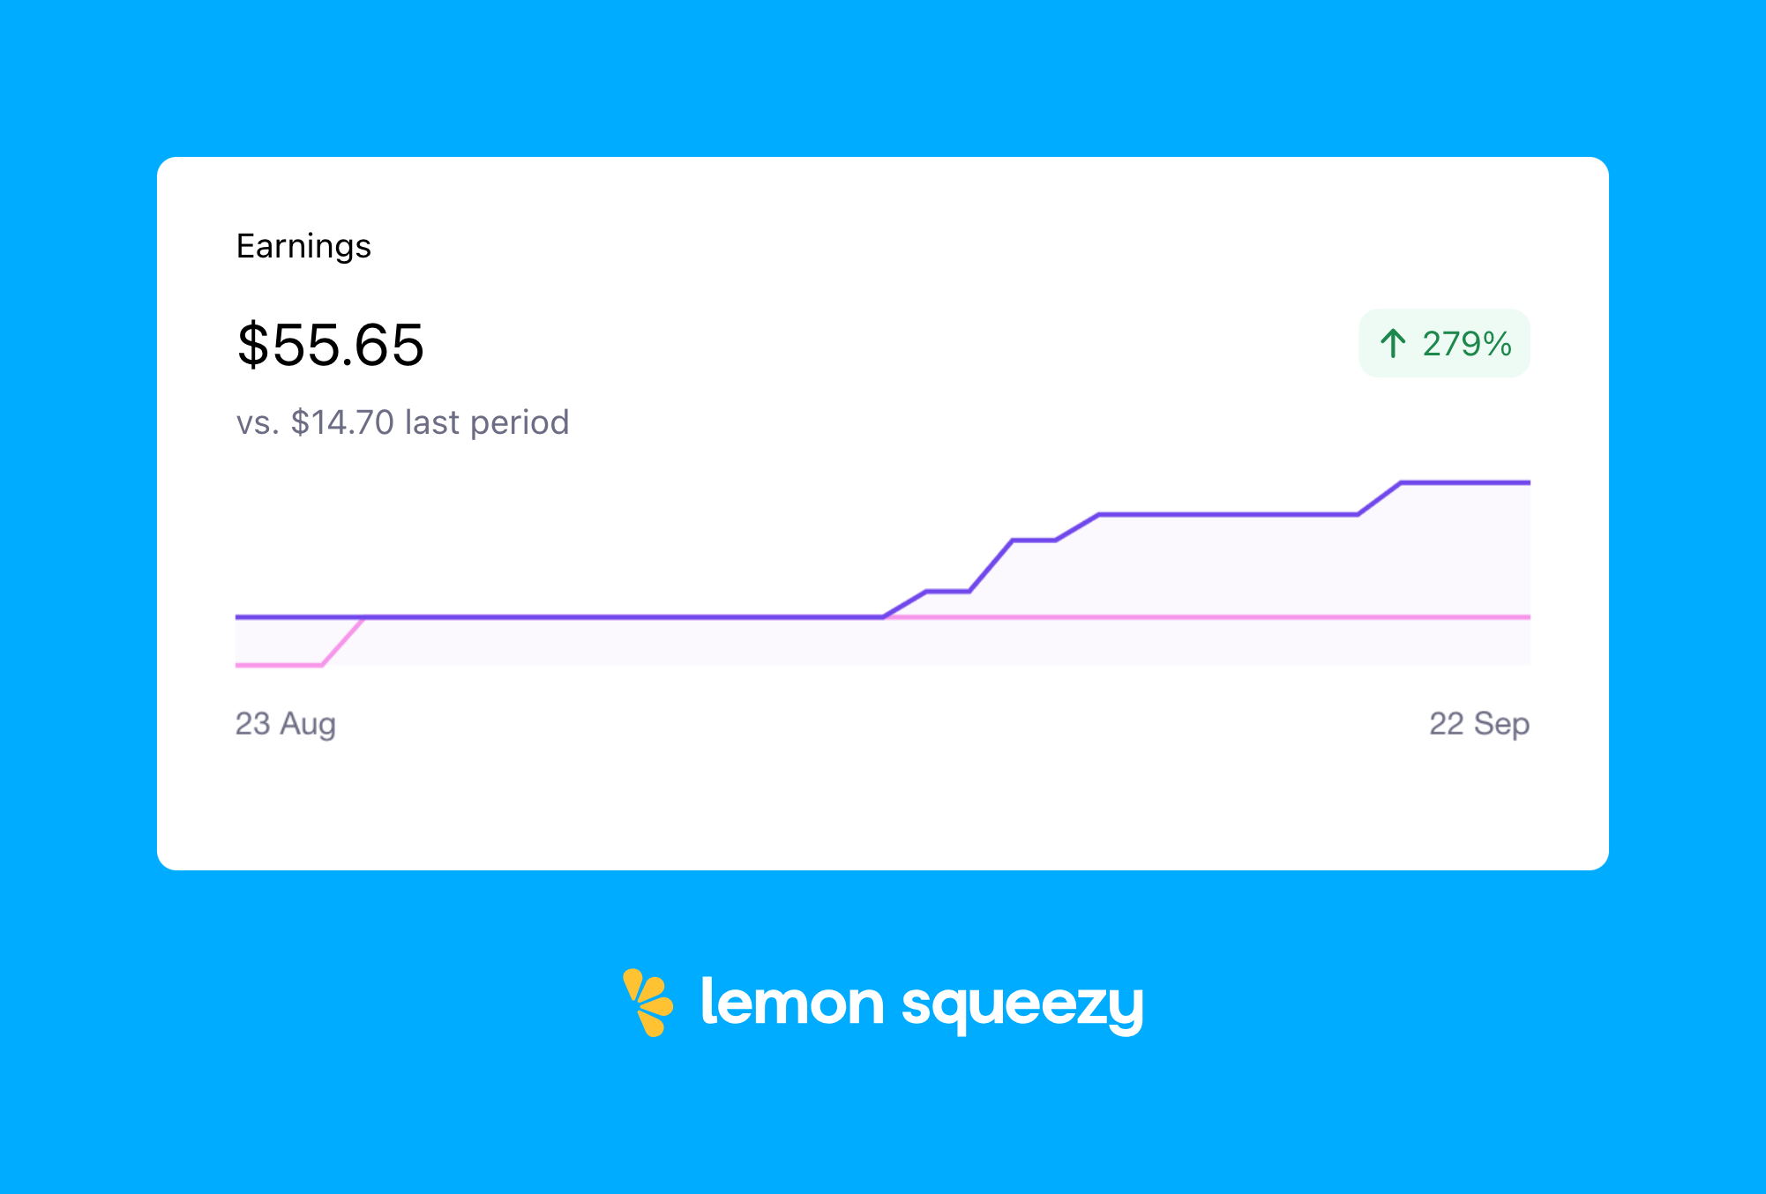
Task: Click the long middle plateau of purple line
Action: 1226,514
